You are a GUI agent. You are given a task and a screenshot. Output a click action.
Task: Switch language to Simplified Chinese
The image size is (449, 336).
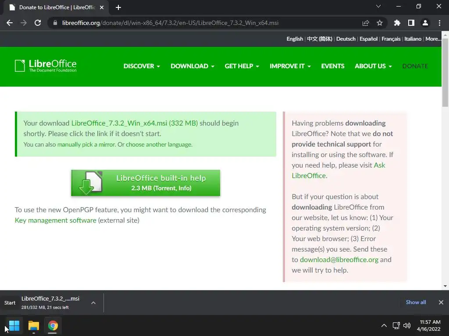pos(320,39)
